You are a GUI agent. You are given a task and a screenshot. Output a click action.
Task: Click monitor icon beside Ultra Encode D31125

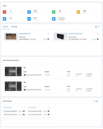point(24,115)
